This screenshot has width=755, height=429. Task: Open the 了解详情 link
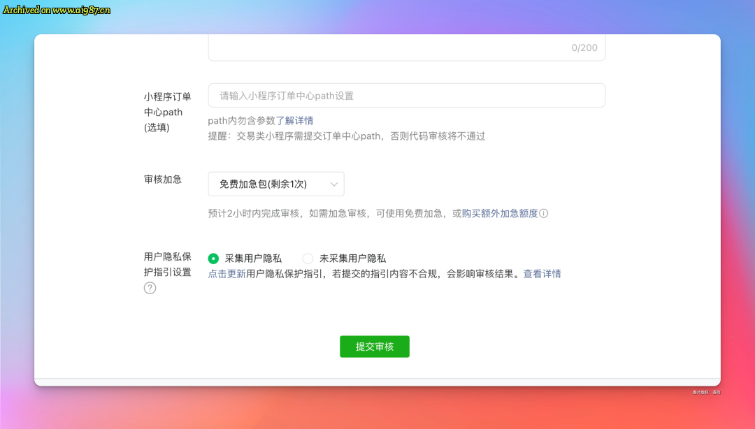[294, 120]
